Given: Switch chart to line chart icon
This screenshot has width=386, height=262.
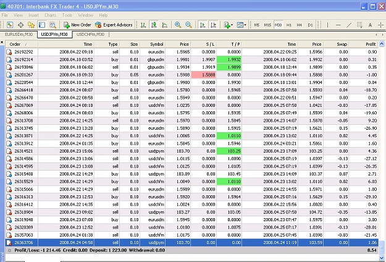Looking at the screenshot, I should 165,25.
